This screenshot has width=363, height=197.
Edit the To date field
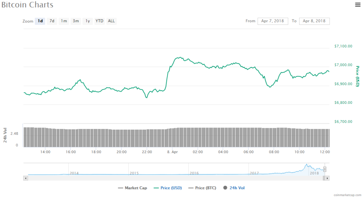point(314,21)
